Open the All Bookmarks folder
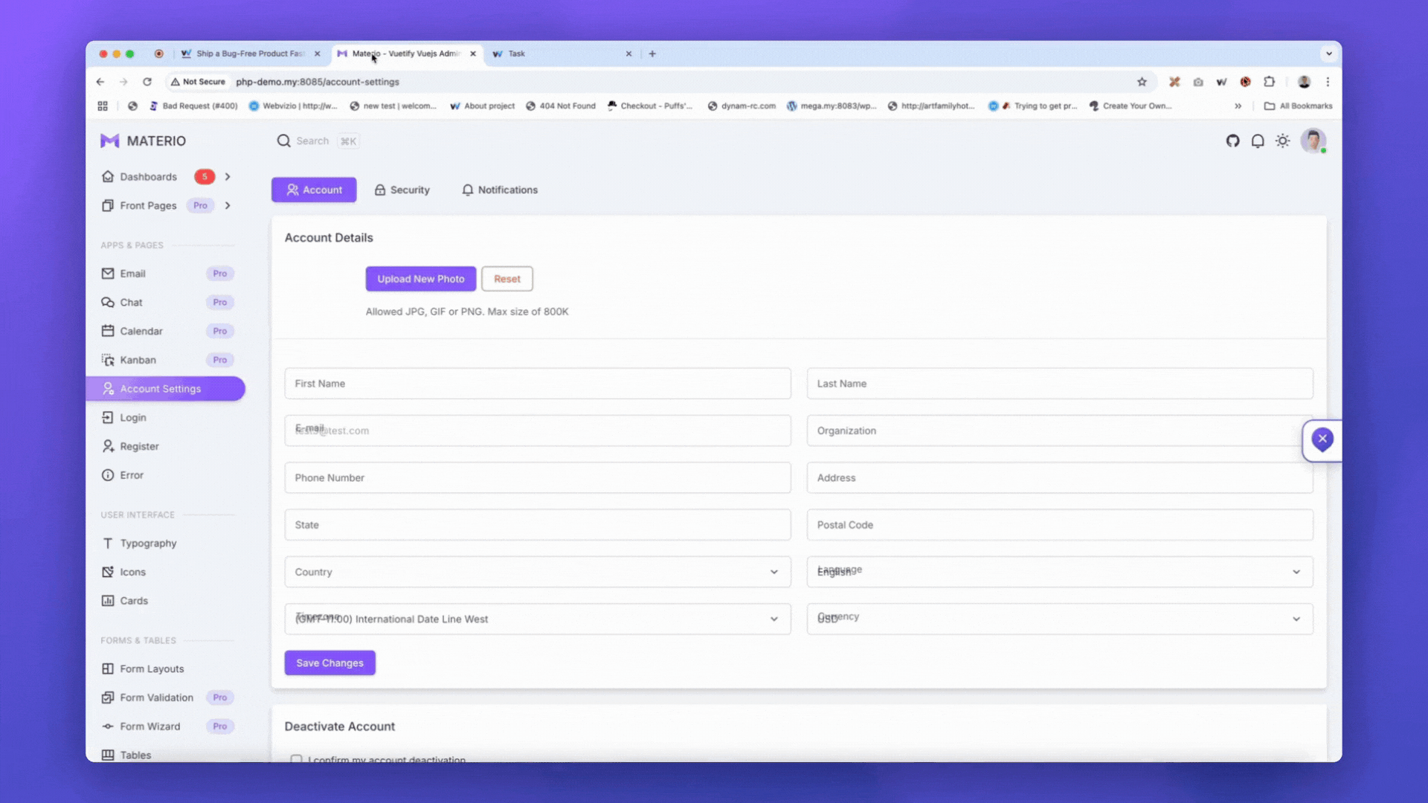This screenshot has height=803, width=1428. click(x=1299, y=106)
